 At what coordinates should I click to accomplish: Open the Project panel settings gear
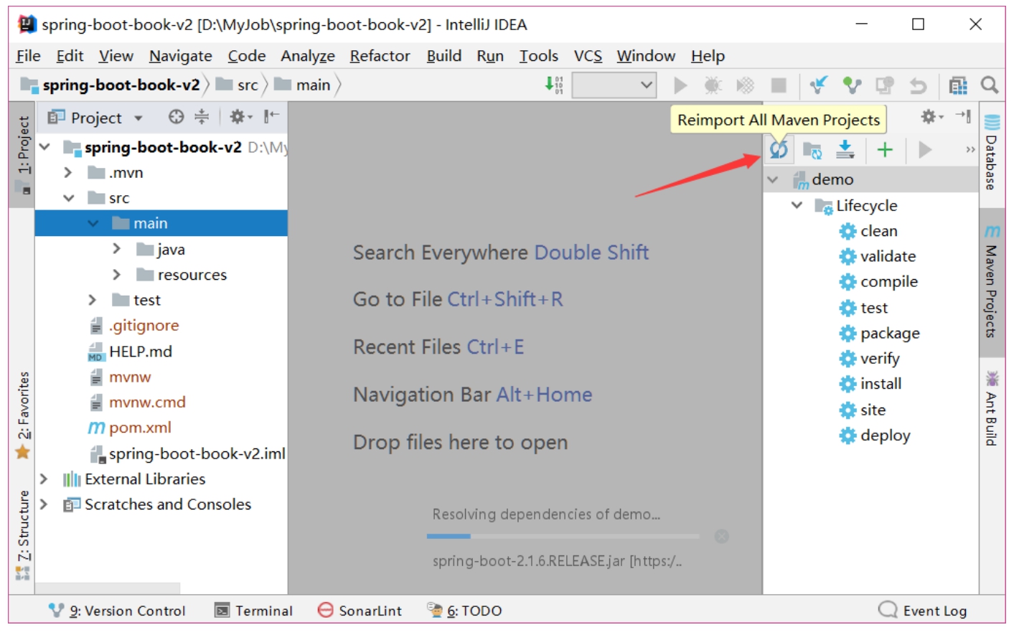[x=240, y=116]
